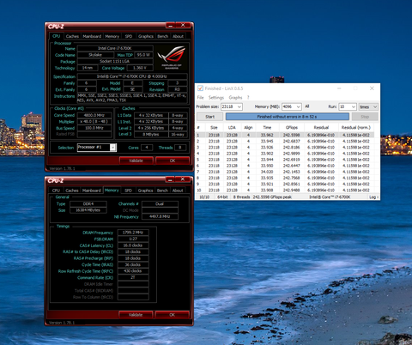The image size is (412, 345).
Task: Click the Multiplier value x 48.0
Action: point(94,122)
